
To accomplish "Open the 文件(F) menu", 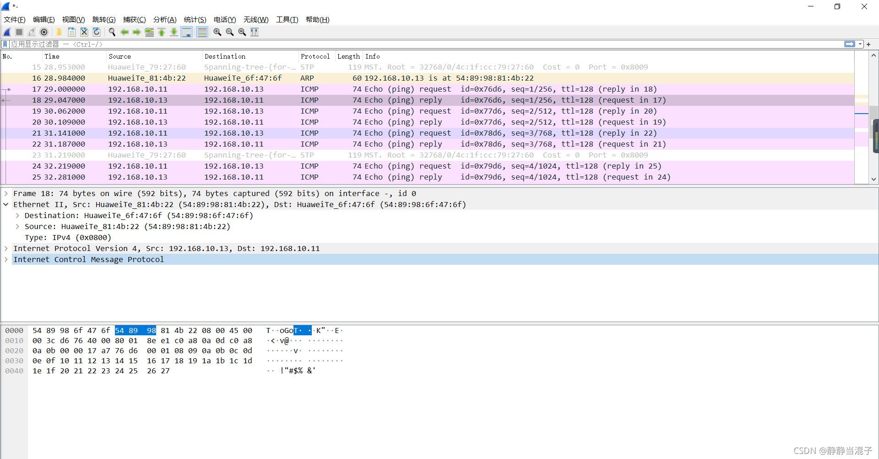I will click(x=15, y=19).
